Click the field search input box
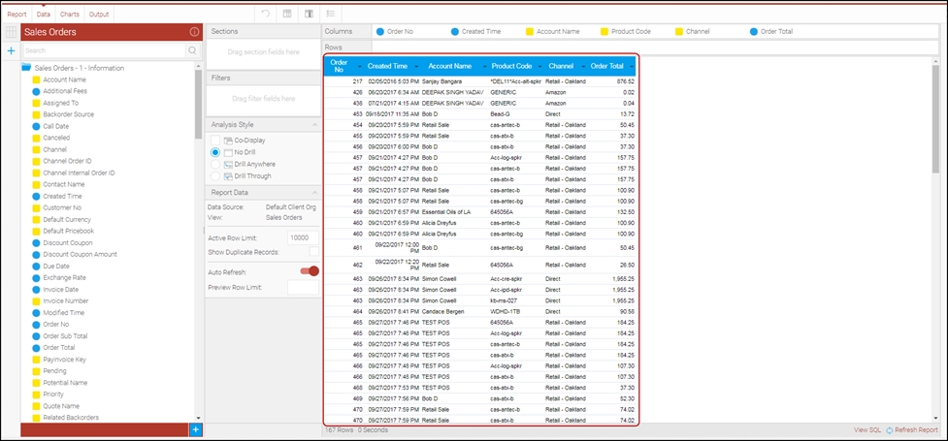 (105, 50)
